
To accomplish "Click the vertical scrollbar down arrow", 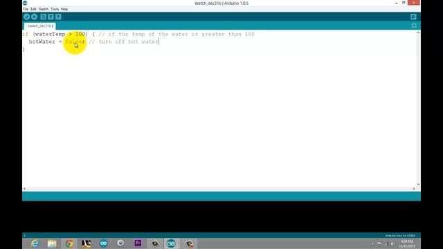I will [x=418, y=184].
